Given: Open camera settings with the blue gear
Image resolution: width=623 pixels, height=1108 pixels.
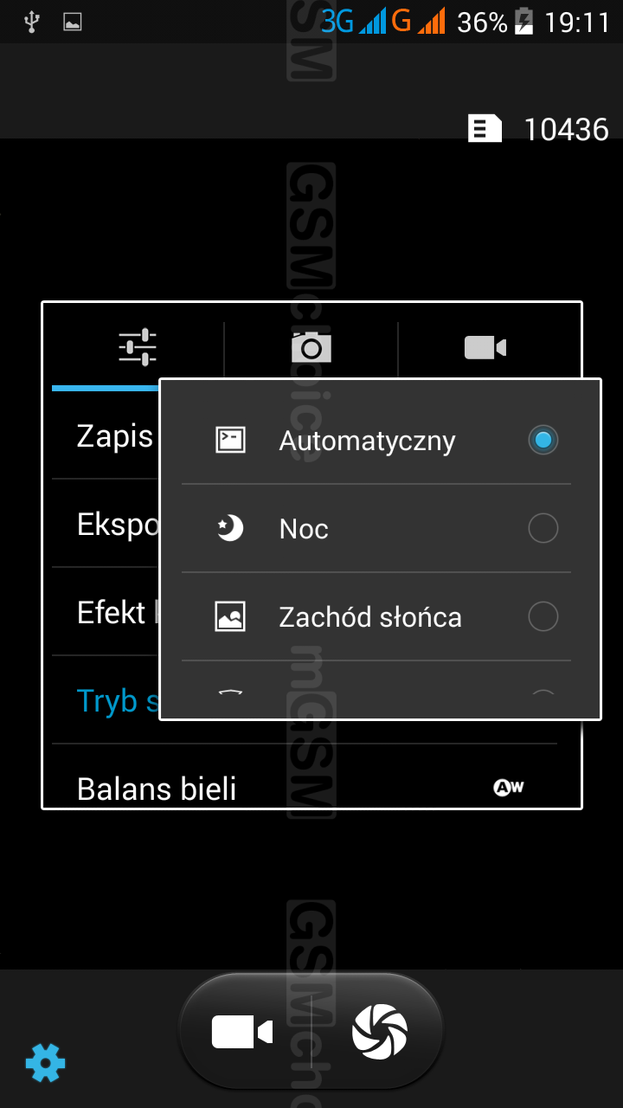Looking at the screenshot, I should pos(45,1062).
